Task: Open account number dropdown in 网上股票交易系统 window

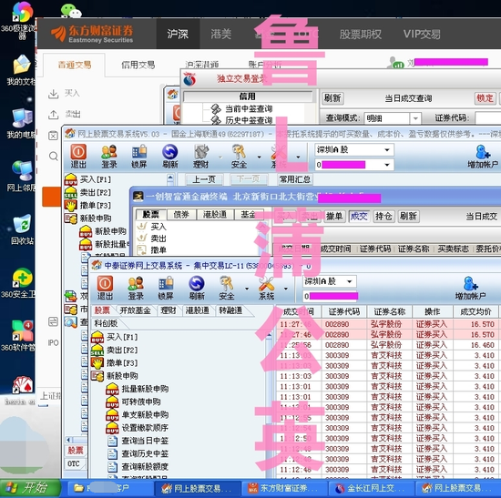Action: [387, 165]
